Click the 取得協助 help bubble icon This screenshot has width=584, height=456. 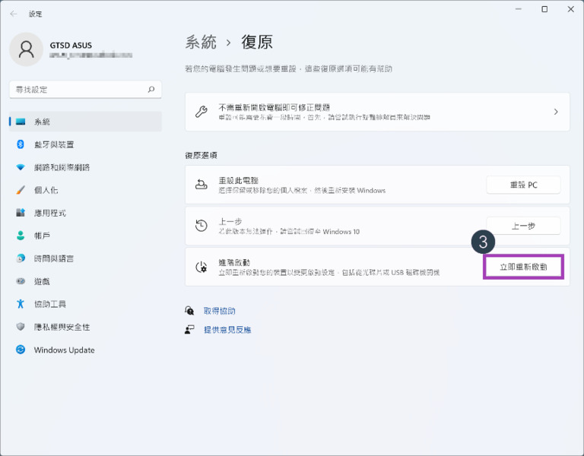point(189,310)
